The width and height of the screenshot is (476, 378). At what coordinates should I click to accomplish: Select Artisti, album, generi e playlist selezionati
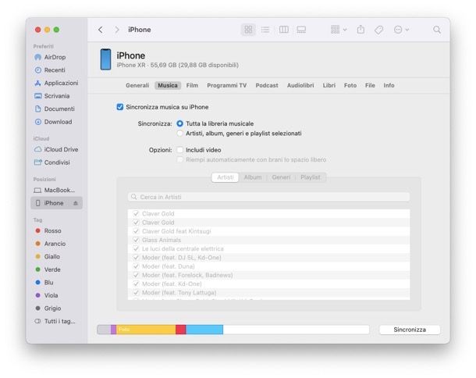[x=180, y=134]
